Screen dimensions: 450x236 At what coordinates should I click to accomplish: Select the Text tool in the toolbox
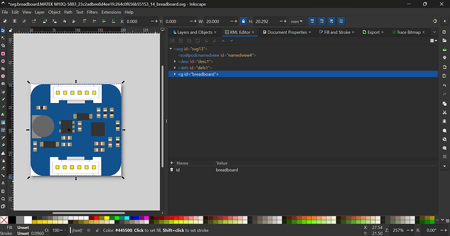click(3, 115)
